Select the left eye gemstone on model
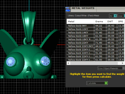125x94 pixels. coord(11,62)
